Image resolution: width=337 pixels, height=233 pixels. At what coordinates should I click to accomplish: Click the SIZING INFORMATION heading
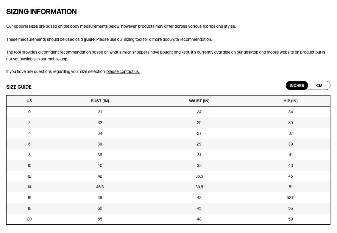pos(41,12)
